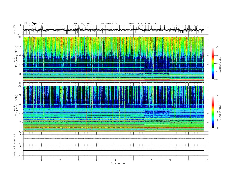
Task: Click the "0" tick on the time axis
Action: [23, 160]
